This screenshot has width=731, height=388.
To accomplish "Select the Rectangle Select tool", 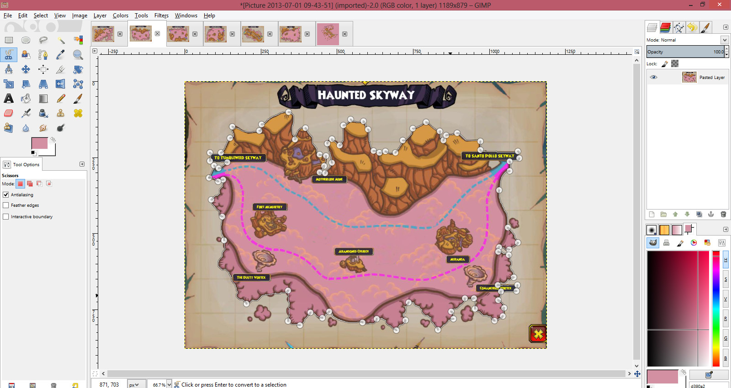I will click(9, 40).
